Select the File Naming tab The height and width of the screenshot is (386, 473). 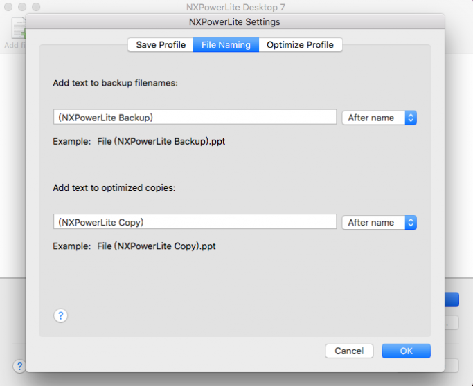click(226, 45)
